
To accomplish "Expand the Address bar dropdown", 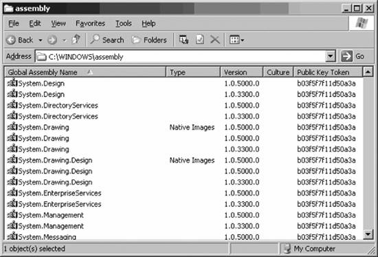I will click(x=331, y=56).
